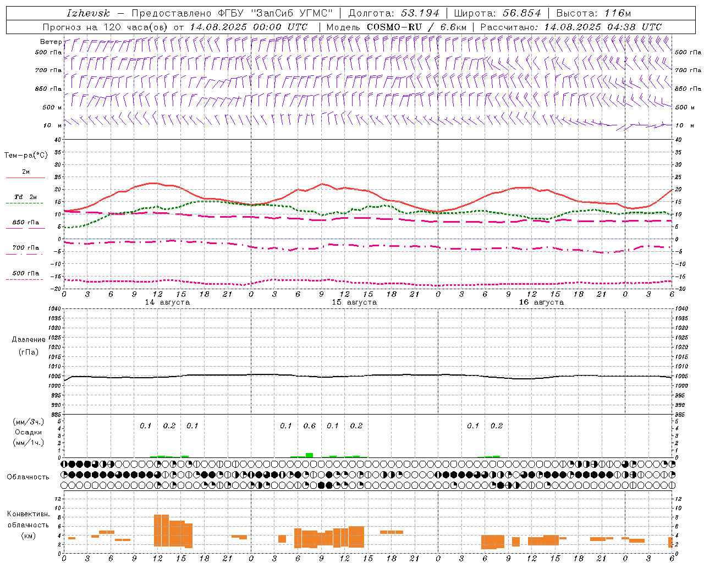
Task: Click the "14 августа" date label
Action: click(x=167, y=302)
